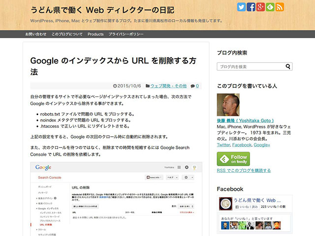This screenshot has width=315, height=236.
Task: Open the RSS feed icon in header
Action: pos(280,7)
